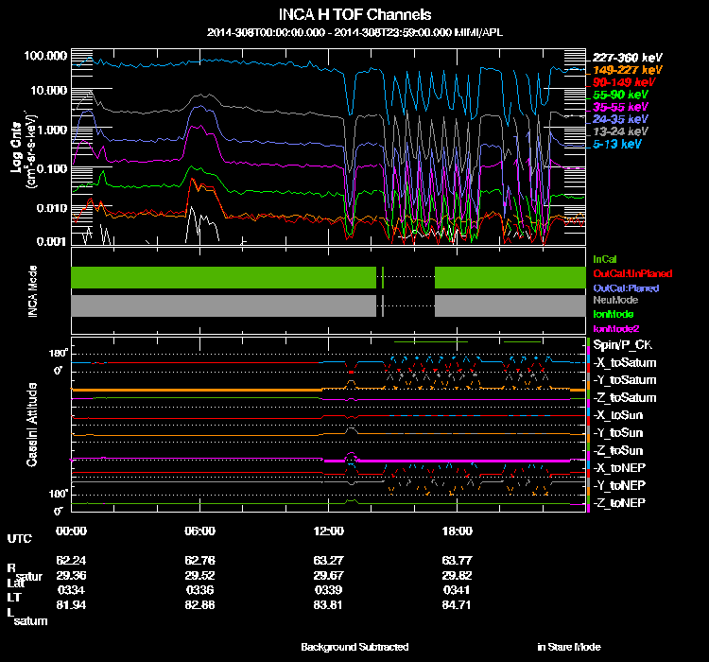709x662 pixels.
Task: Select the -Z_toNEP attitude legend entry
Action: tap(619, 502)
